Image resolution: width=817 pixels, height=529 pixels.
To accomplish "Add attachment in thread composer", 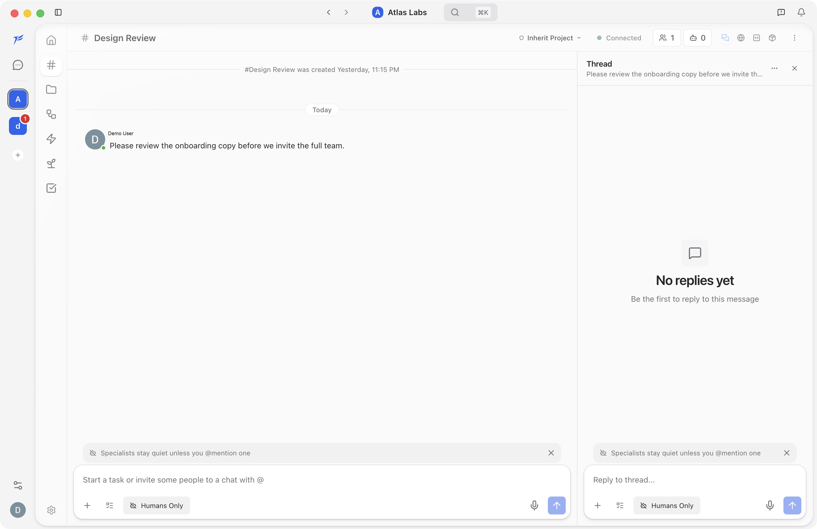I will point(598,506).
